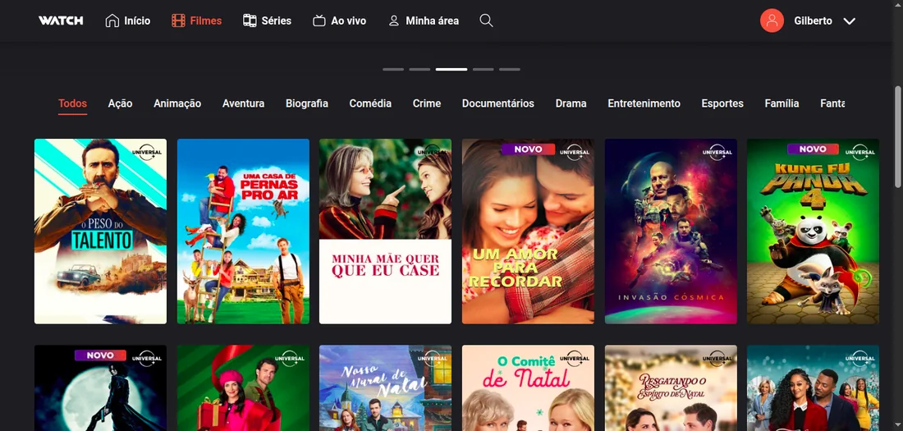Open the Ao vivo label

pos(348,21)
